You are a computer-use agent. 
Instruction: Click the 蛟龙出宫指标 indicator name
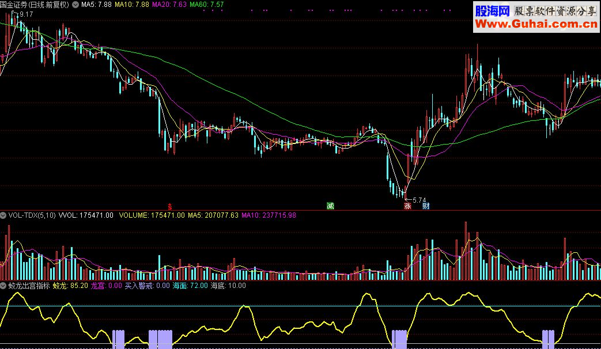coord(29,286)
